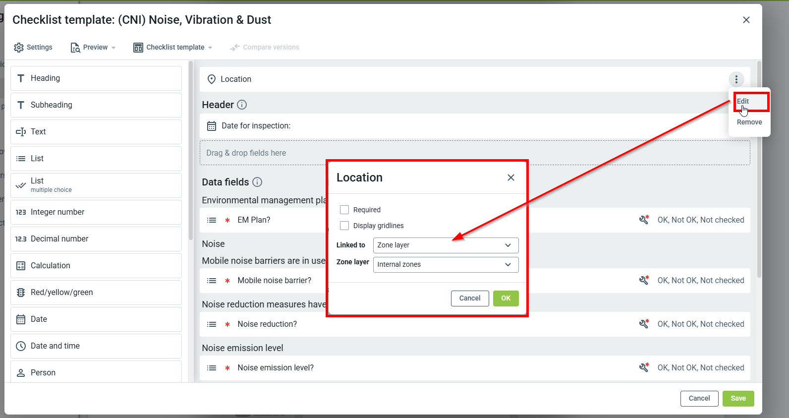Choose Remove from the context menu
This screenshot has width=789, height=418.
pos(749,122)
